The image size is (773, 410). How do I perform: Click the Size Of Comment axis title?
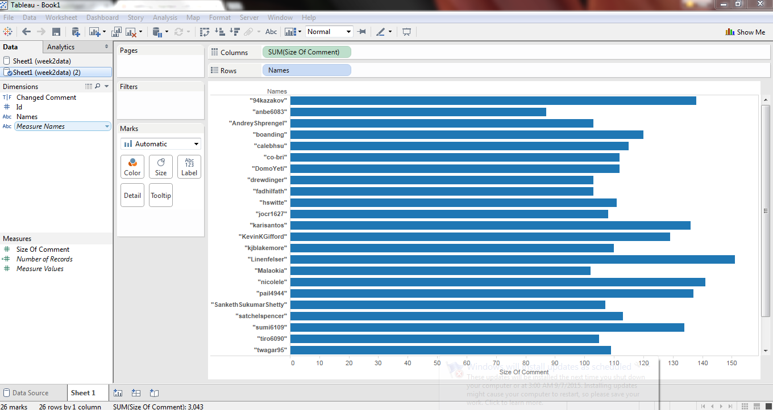[524, 372]
